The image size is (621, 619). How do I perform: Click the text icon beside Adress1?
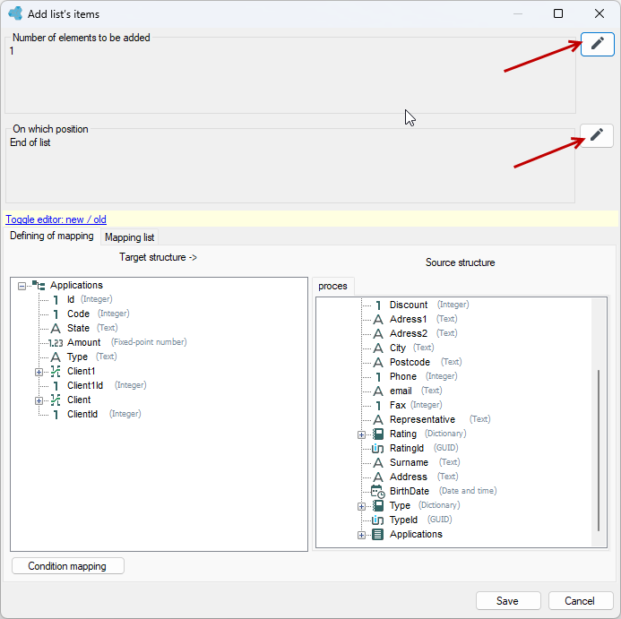[378, 319]
